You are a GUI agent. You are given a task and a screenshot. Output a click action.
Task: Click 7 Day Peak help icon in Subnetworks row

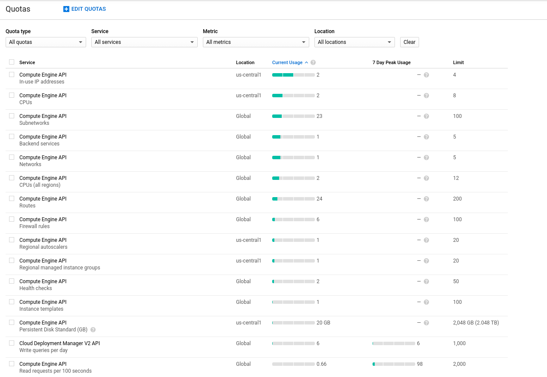pyautogui.click(x=426, y=116)
